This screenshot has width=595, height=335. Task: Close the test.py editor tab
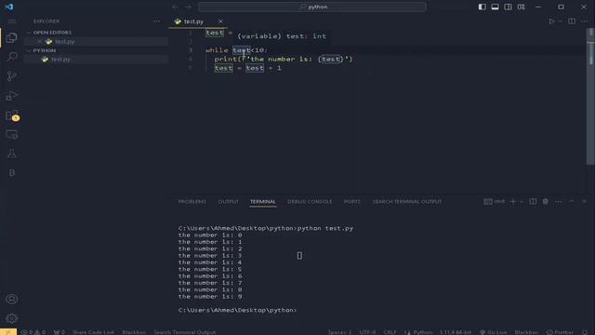click(220, 21)
